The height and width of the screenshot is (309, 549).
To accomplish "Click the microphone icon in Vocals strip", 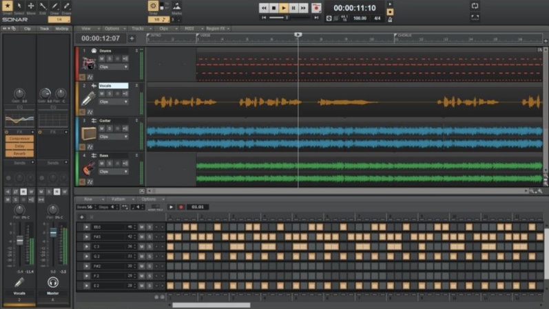I will coord(19,282).
